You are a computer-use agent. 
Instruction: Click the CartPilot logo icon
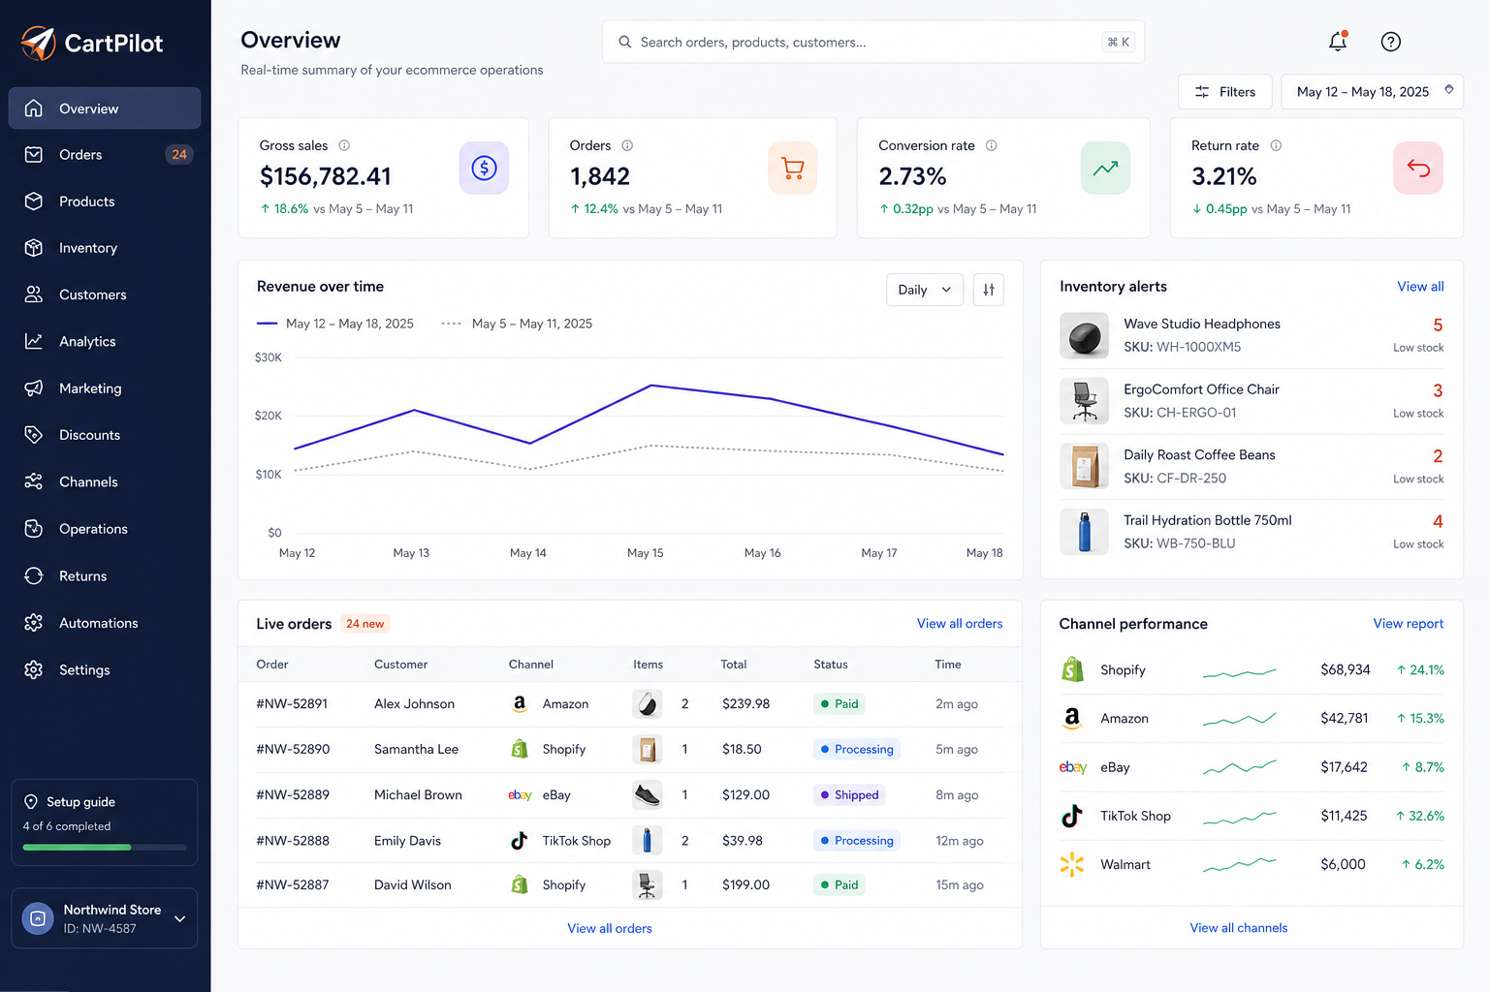pos(38,43)
